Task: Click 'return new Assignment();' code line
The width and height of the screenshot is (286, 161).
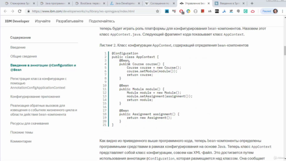Action: point(149,118)
